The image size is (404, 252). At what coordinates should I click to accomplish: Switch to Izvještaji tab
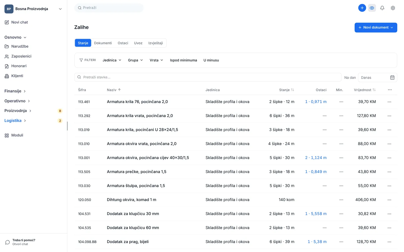coord(156,43)
